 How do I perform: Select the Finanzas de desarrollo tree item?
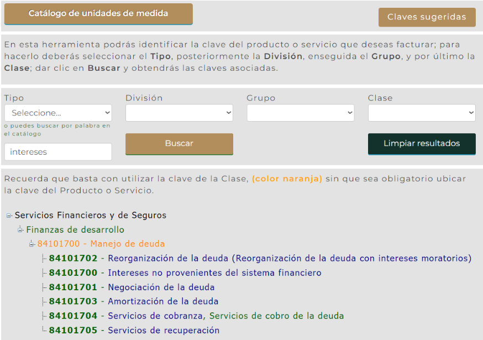point(75,230)
